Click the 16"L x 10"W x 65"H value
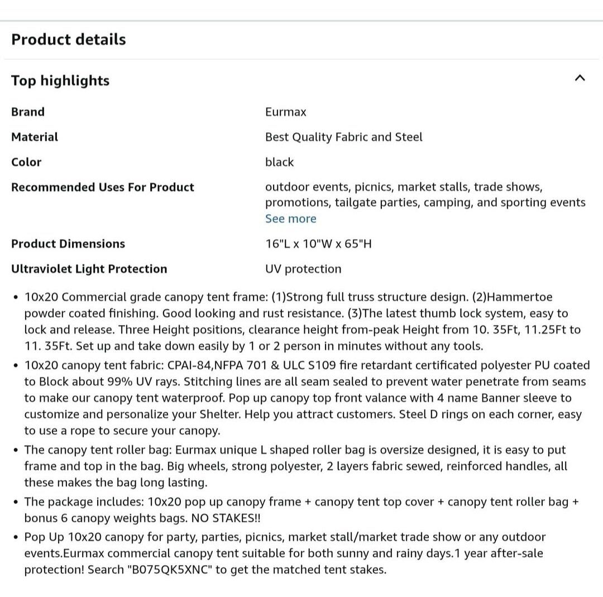Viewport: 603px width, 597px height. pyautogui.click(x=318, y=243)
